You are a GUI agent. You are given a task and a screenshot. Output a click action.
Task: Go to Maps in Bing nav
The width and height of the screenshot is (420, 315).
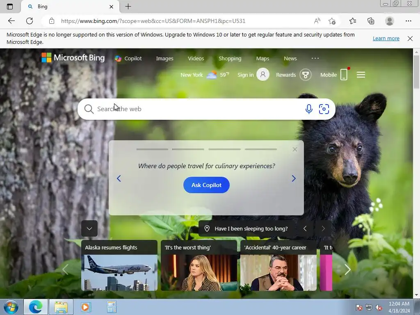(262, 58)
